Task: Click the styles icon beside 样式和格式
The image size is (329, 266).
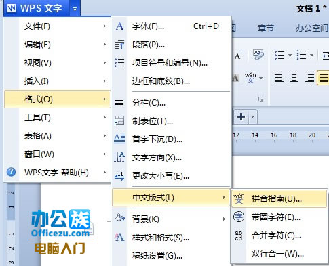Action: [x=119, y=237]
